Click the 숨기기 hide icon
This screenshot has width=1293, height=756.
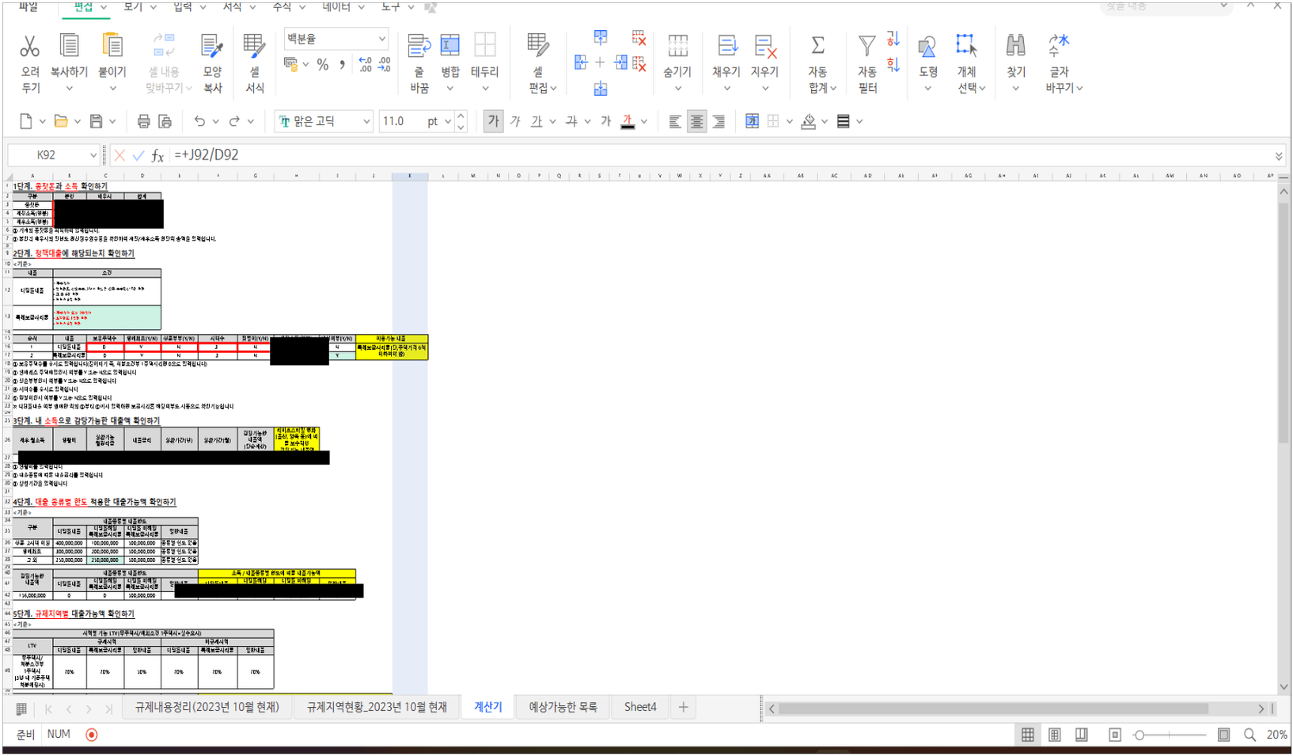[677, 46]
